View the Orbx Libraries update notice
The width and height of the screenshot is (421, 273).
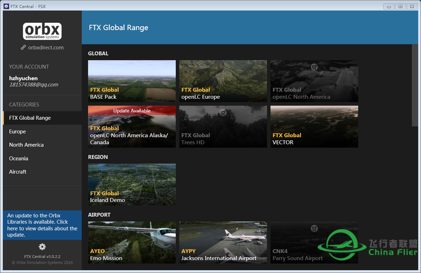pos(43,225)
